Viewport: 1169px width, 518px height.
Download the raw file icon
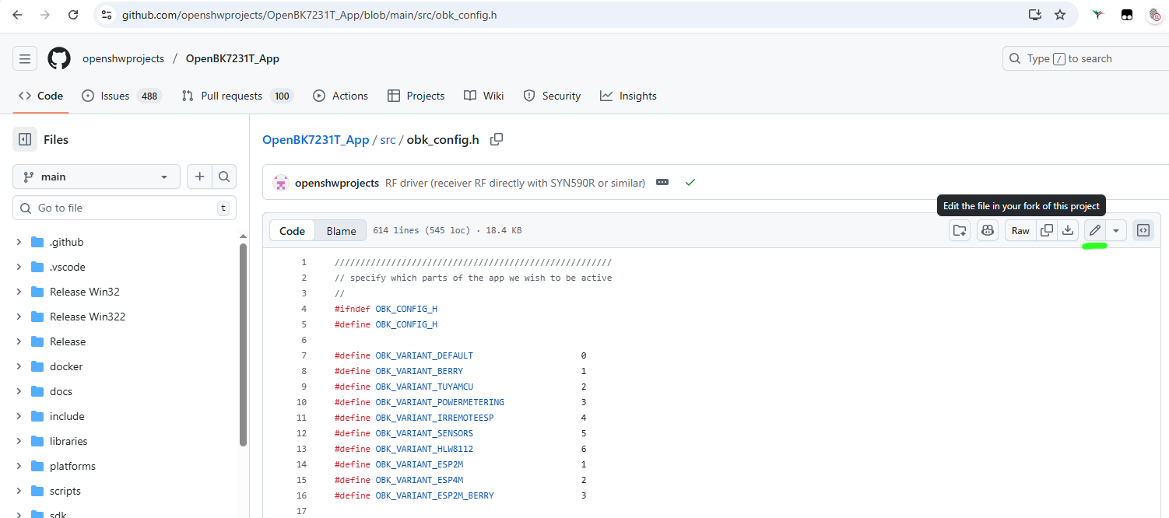pos(1068,230)
